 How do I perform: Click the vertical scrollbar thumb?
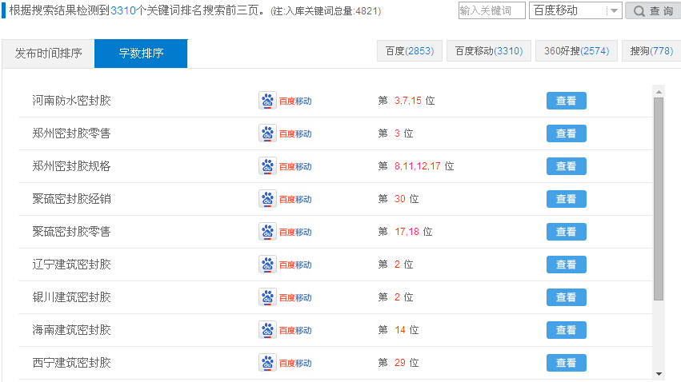pos(659,199)
